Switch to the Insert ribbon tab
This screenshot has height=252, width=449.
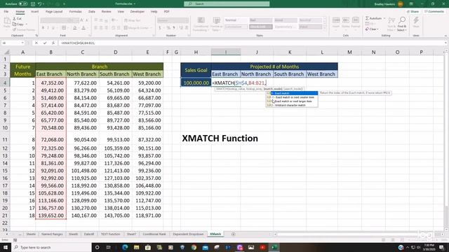pyautogui.click(x=34, y=12)
